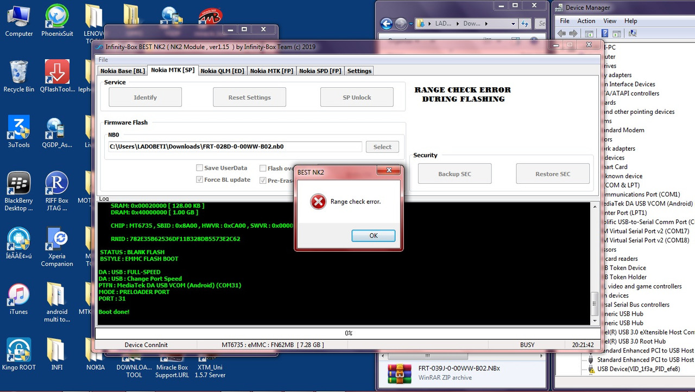
Task: Click Scan for hardware changes icon
Action: 632,33
